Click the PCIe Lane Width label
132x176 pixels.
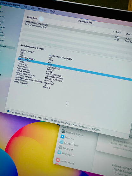coord(27,58)
